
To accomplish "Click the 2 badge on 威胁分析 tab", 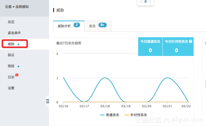I will click(x=77, y=25).
